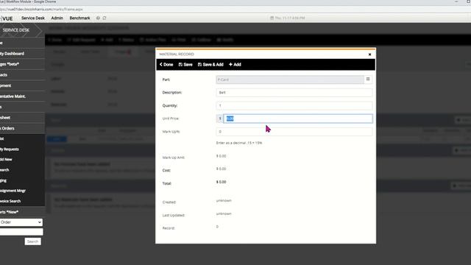This screenshot has height=265, width=471.
Task: Open the Order dropdown in sidebar
Action: 21,222
